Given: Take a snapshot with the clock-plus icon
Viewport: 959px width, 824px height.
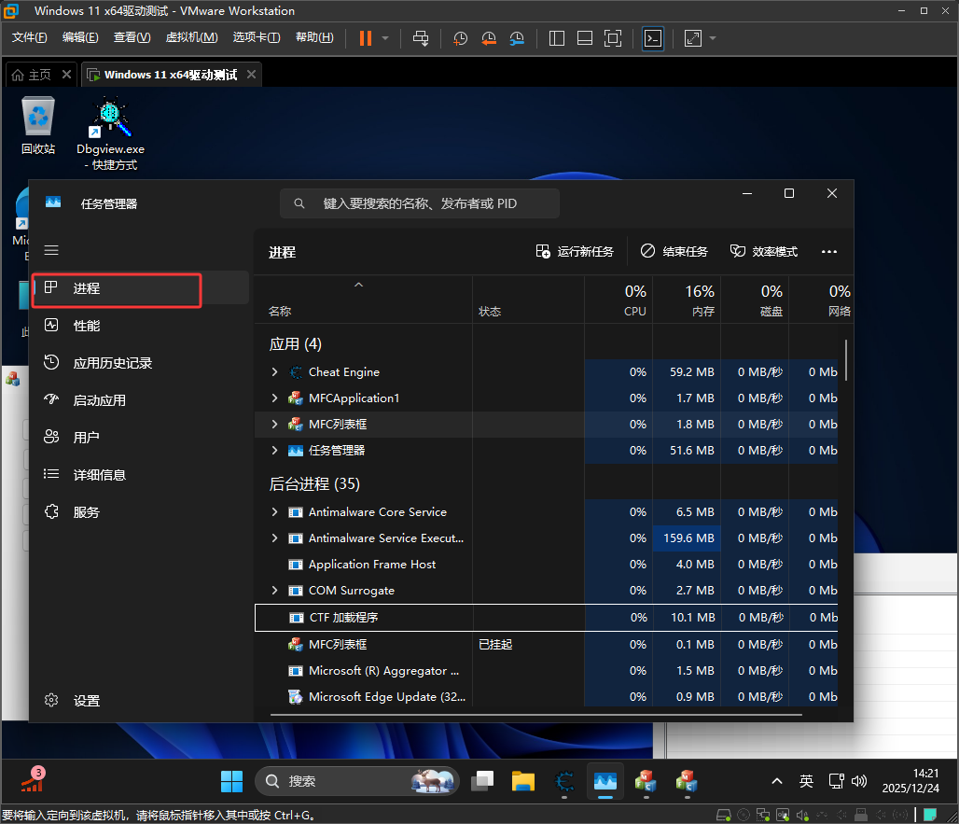Looking at the screenshot, I should pos(460,38).
